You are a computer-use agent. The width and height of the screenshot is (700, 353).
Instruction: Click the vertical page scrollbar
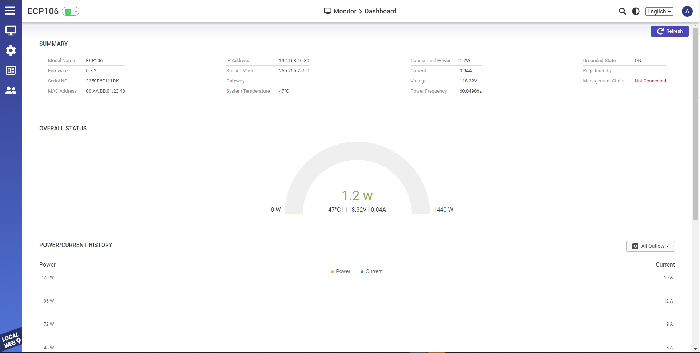point(695,123)
